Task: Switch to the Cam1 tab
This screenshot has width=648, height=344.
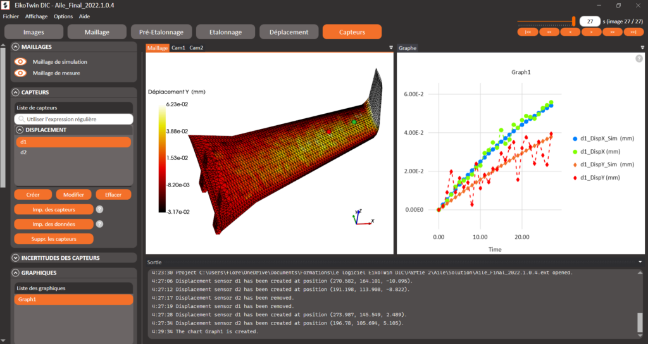Action: pyautogui.click(x=178, y=48)
